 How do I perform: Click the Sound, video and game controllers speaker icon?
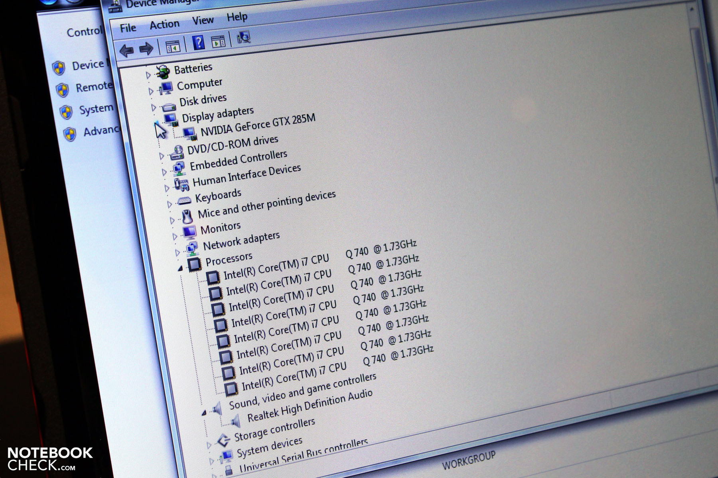click(217, 408)
